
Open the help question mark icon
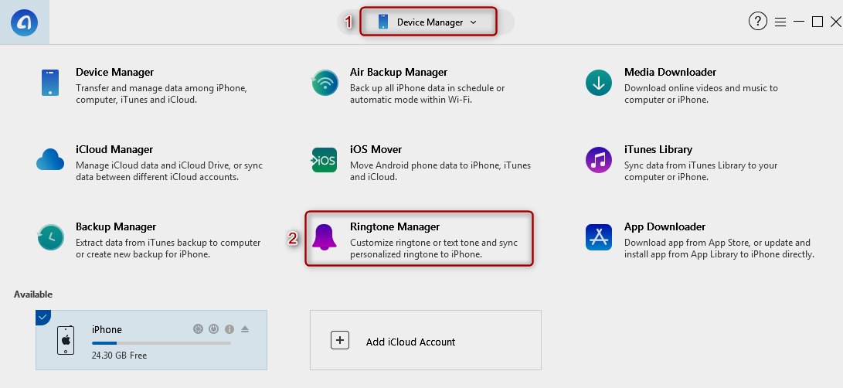757,22
